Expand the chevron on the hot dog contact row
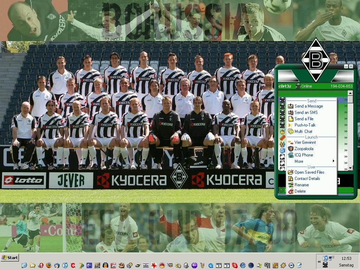Image resolution: width=360 pixels, height=270 pixels. [346, 138]
